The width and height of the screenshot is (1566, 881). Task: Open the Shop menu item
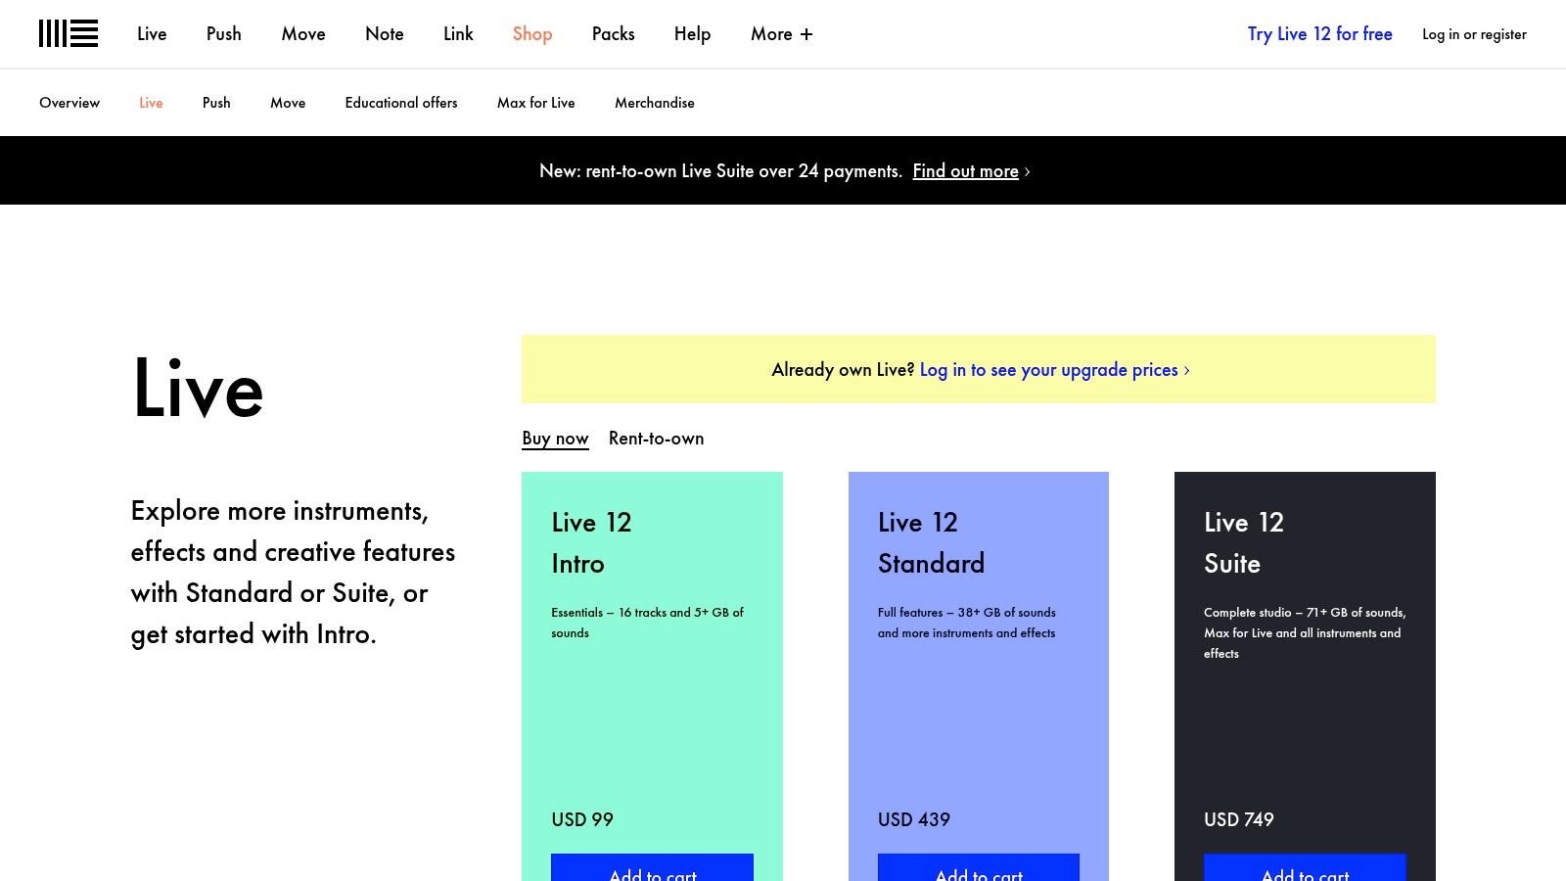(532, 33)
